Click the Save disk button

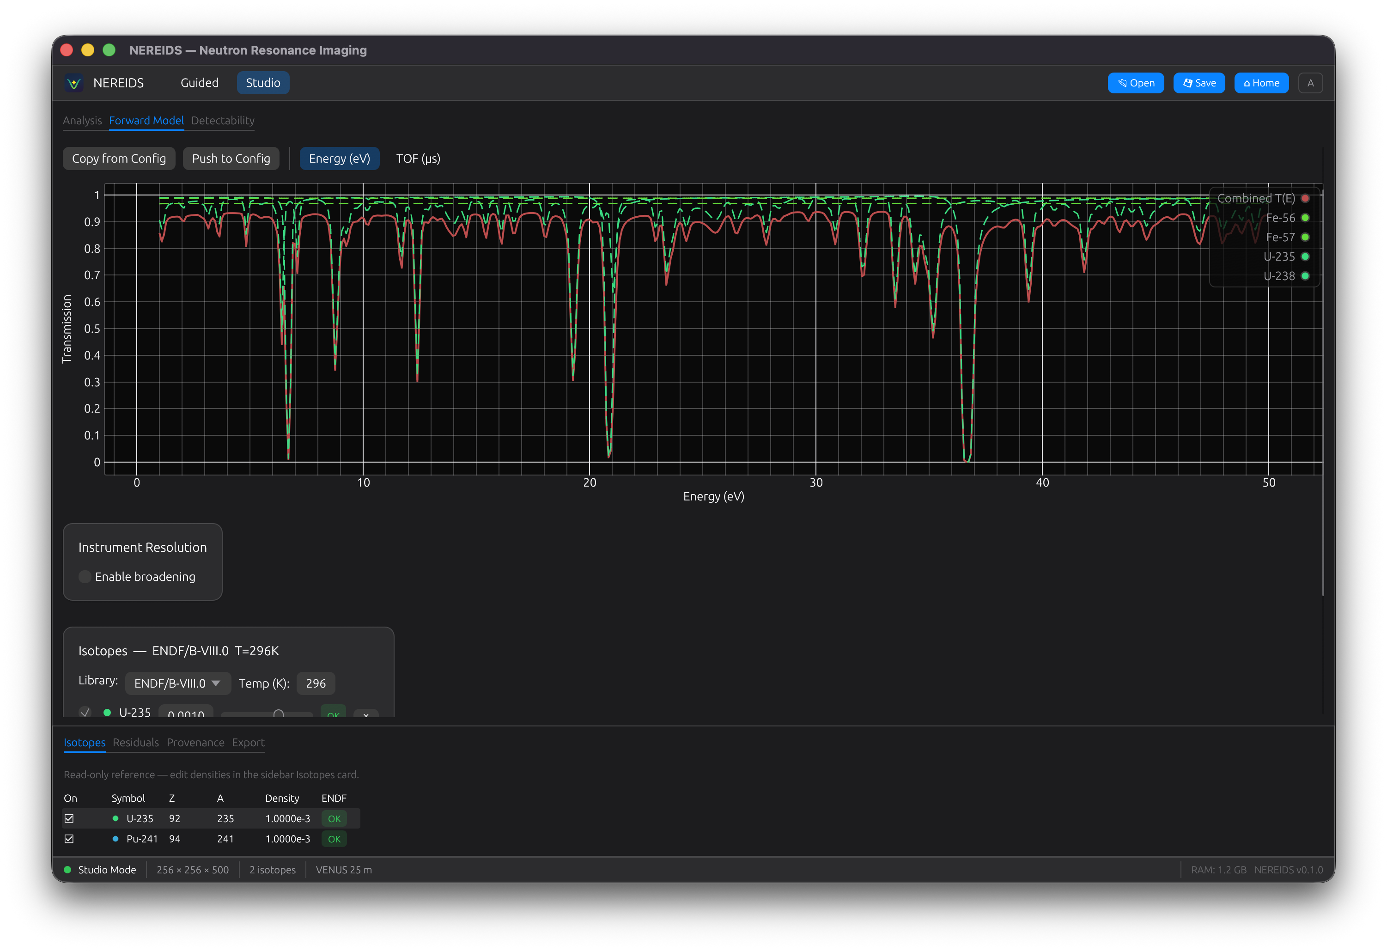pos(1198,83)
